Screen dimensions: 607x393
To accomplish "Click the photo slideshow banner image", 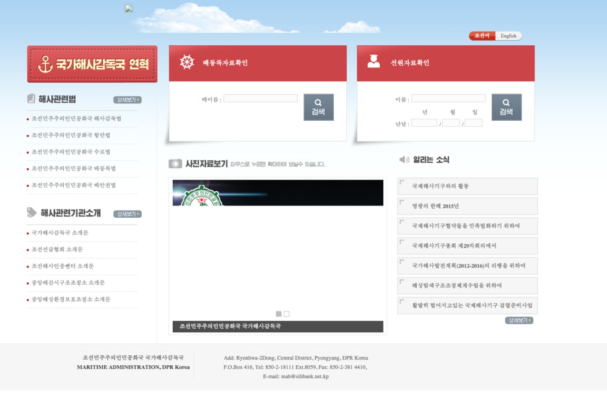I will coord(278,192).
